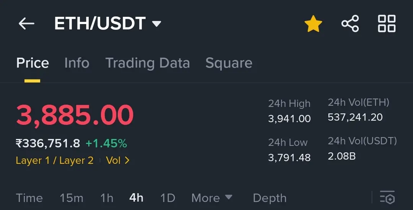Open the four-square grid layout icon
Screen dimensions: 413x210
coord(387,24)
